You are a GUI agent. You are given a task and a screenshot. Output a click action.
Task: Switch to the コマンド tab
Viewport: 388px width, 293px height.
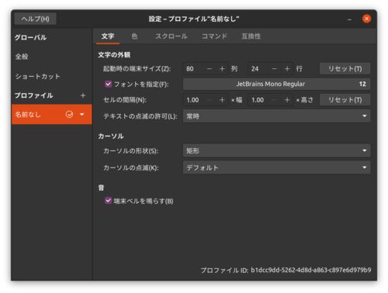[214, 36]
